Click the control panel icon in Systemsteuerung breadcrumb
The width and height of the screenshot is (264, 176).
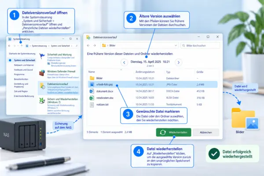27,46
